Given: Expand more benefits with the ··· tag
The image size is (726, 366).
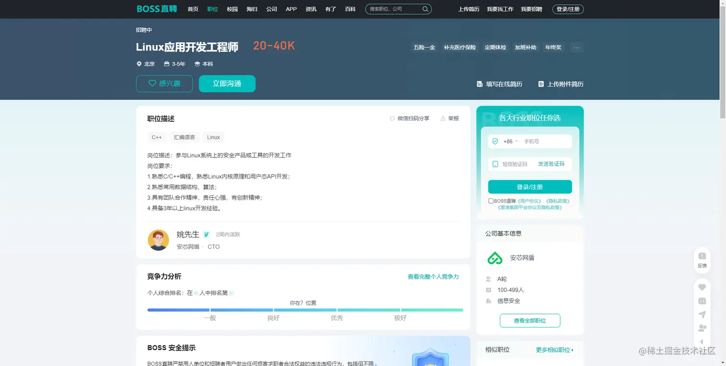Looking at the screenshot, I should point(577,48).
